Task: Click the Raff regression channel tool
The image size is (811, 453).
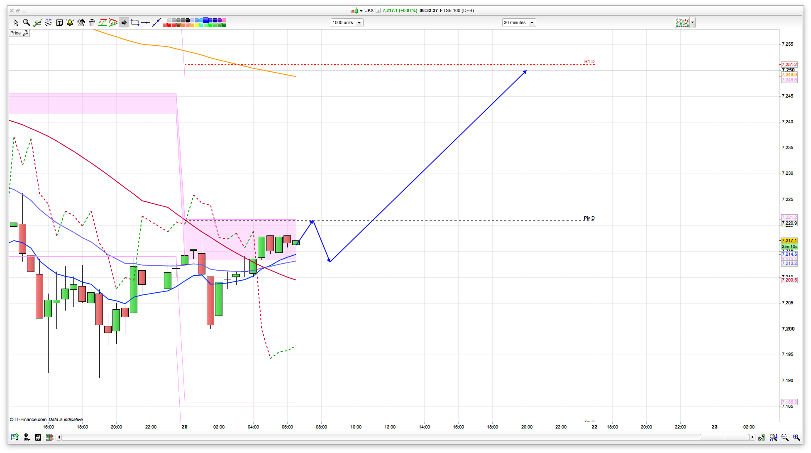Action: pos(49,22)
